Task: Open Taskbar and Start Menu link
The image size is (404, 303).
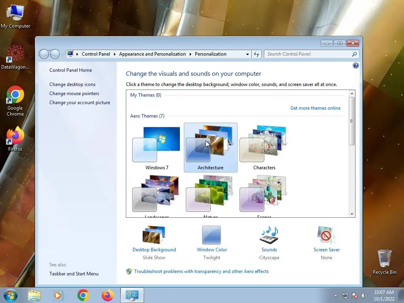Action: 74,274
